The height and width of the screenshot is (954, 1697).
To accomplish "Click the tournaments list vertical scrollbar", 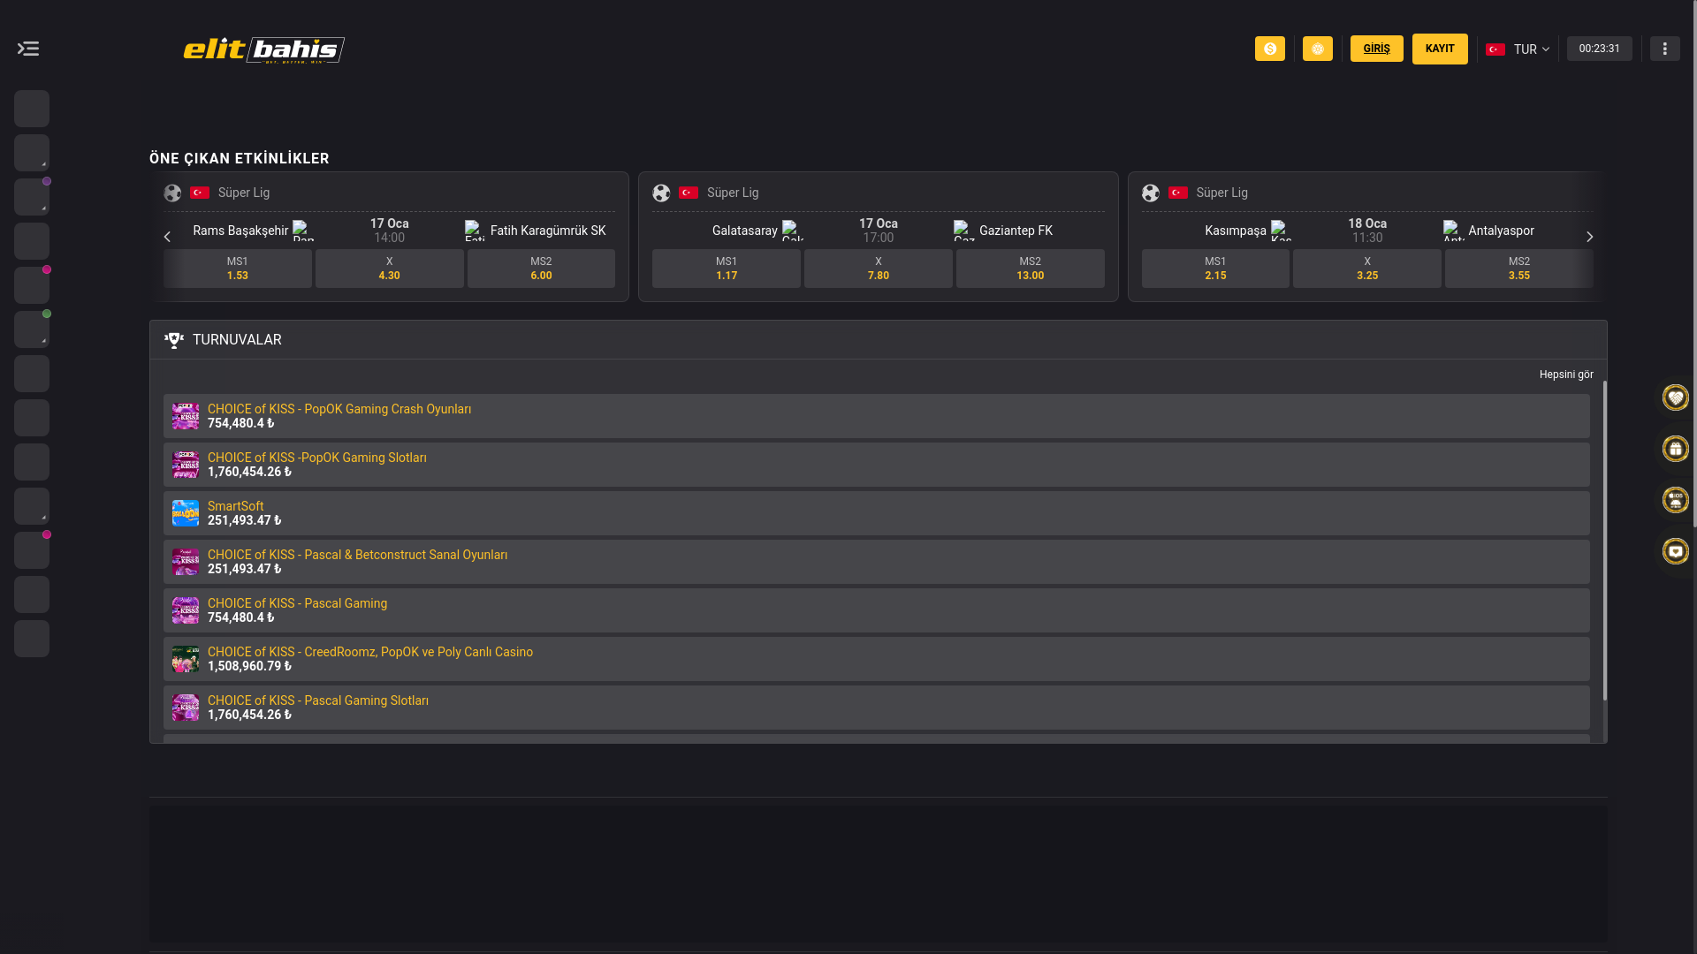I will (1605, 541).
